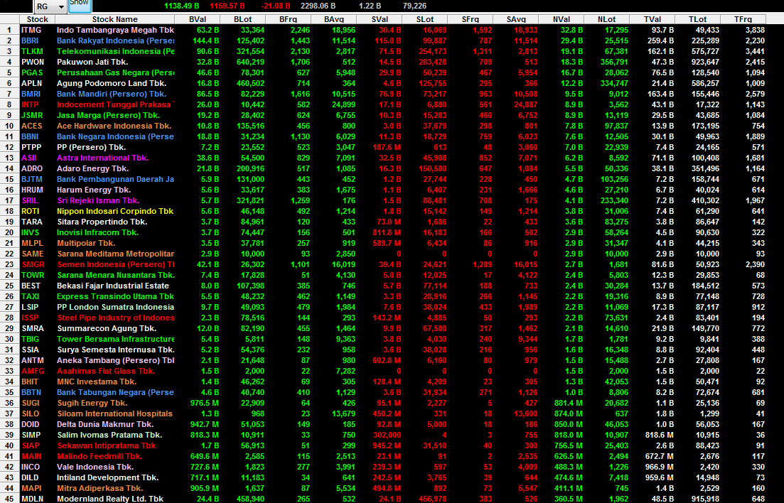Viewport: 784px width, 503px height.
Task: Click the SVal column header
Action: (x=380, y=19)
